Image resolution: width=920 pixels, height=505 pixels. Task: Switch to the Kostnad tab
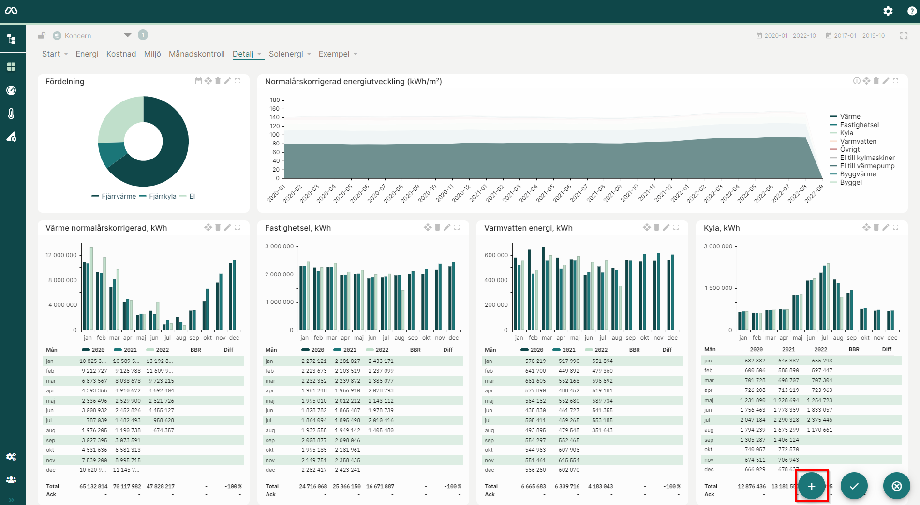coord(121,54)
